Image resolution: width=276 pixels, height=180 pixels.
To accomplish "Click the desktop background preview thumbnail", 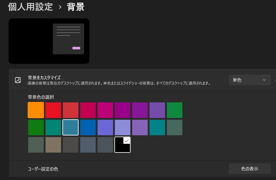I will point(49,41).
